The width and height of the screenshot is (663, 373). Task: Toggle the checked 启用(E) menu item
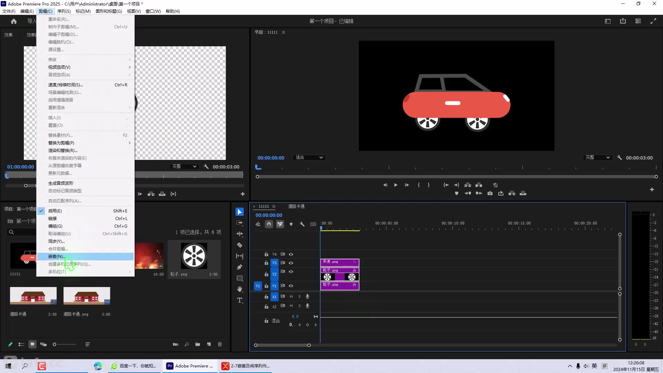[x=85, y=211]
